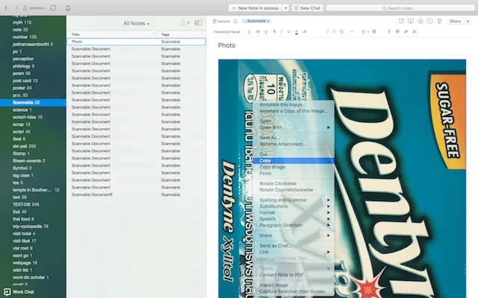Open the soosoo account menu
This screenshot has height=298, width=478.
click(x=35, y=8)
